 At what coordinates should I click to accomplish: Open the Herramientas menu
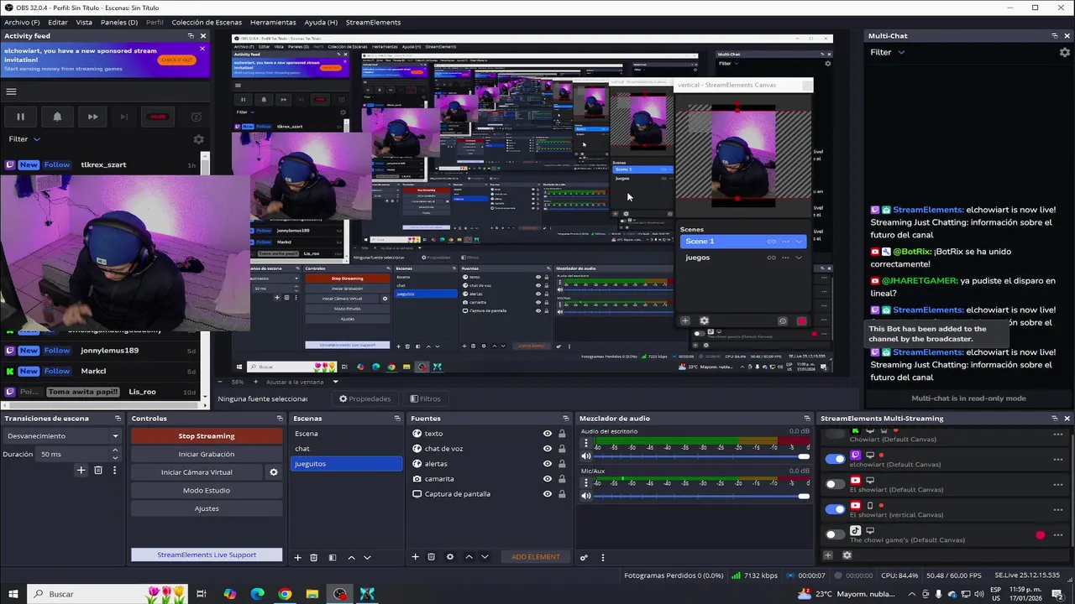click(x=273, y=22)
